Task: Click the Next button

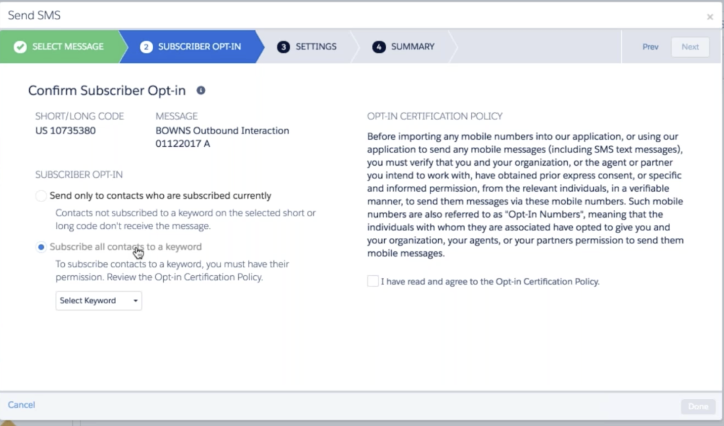Action: pyautogui.click(x=690, y=47)
